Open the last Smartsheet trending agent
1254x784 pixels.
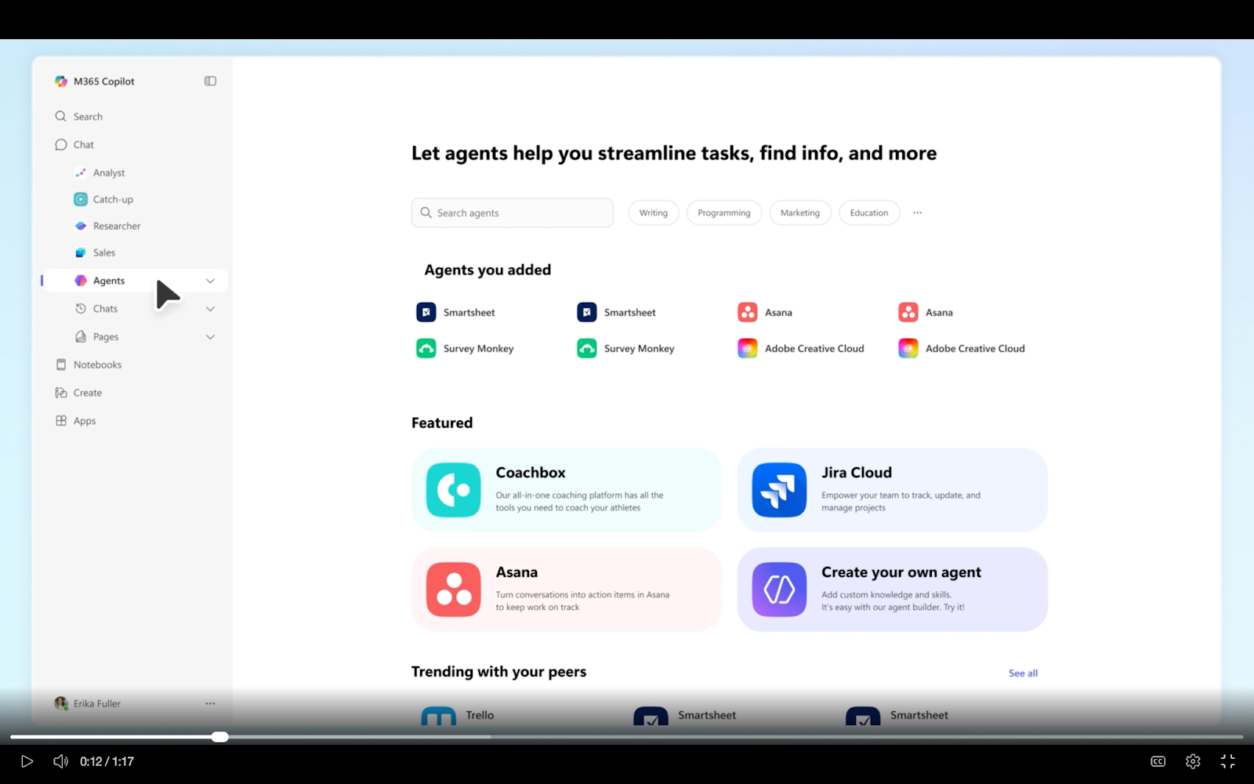pos(897,715)
